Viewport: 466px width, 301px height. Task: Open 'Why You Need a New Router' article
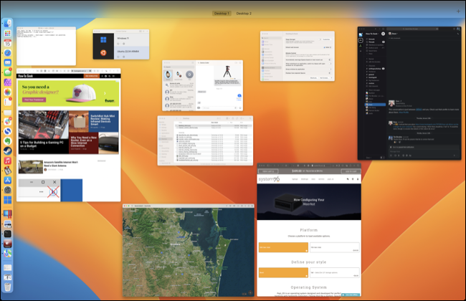click(x=84, y=141)
